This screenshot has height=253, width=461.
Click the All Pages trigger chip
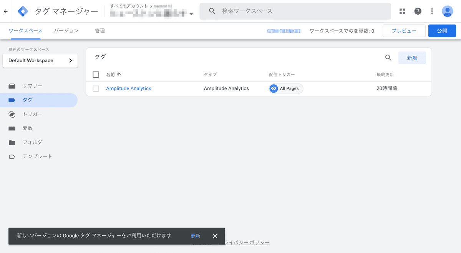point(286,88)
